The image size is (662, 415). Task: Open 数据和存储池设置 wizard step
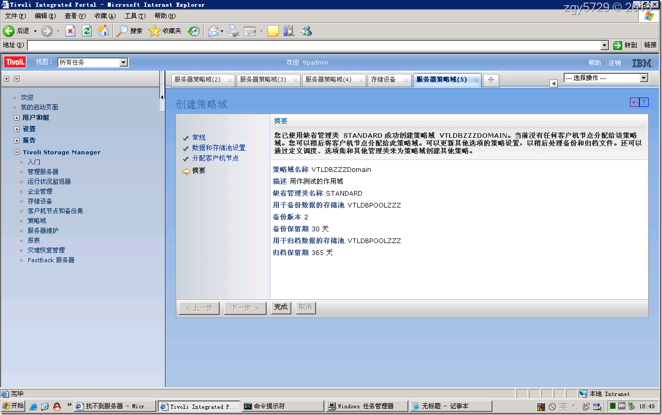(x=219, y=148)
